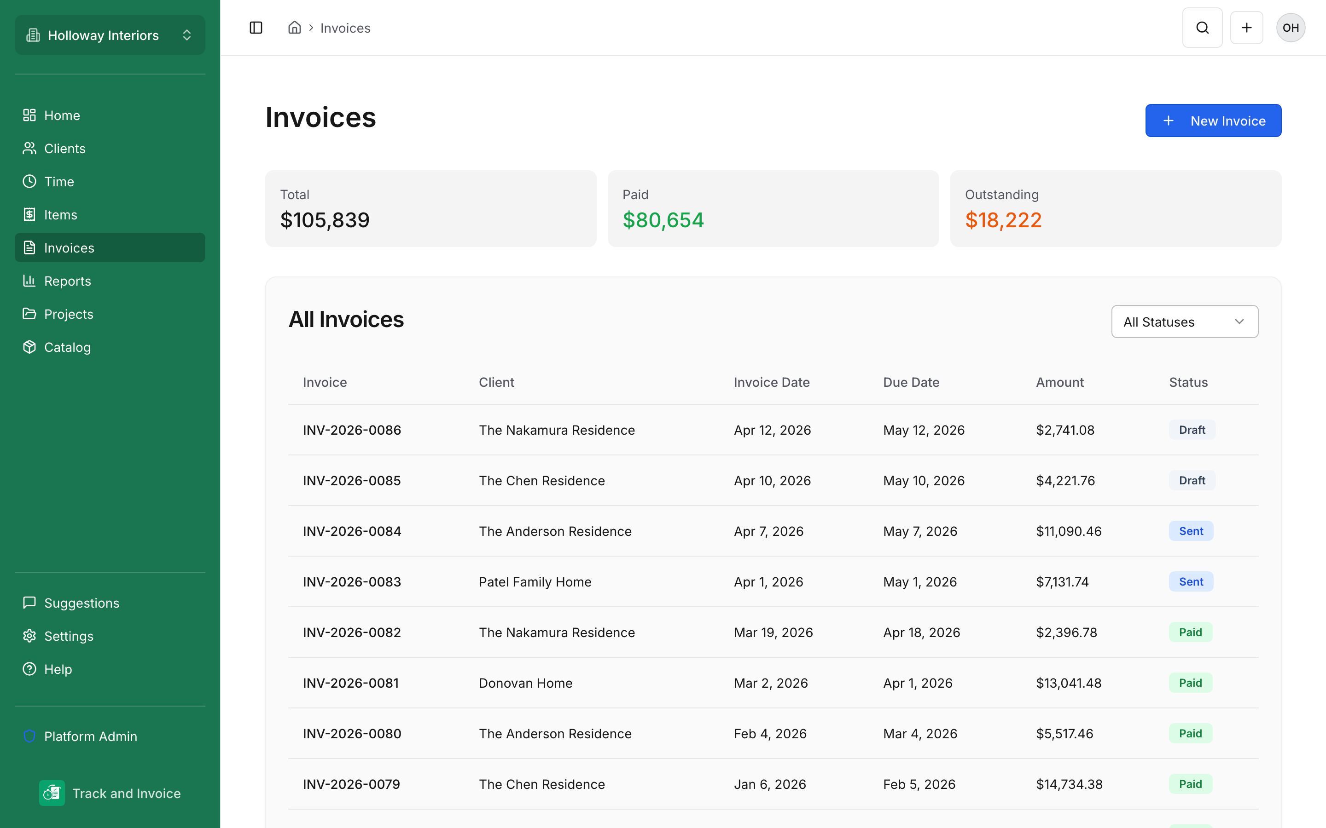The height and width of the screenshot is (828, 1326).
Task: Click the Suggestions speech bubble icon
Action: (x=29, y=603)
